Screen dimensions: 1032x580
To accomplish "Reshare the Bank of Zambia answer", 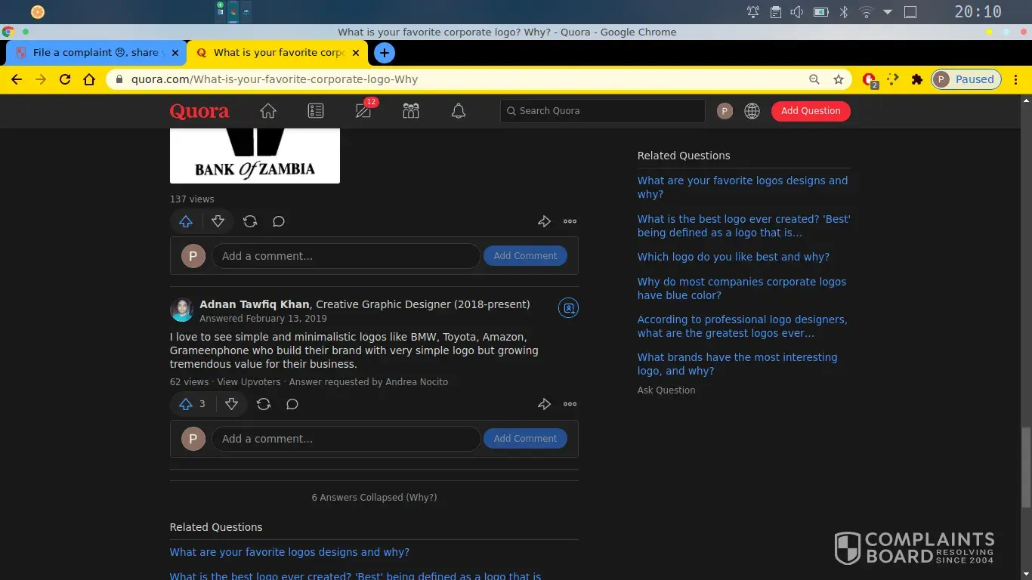I will coord(250,221).
